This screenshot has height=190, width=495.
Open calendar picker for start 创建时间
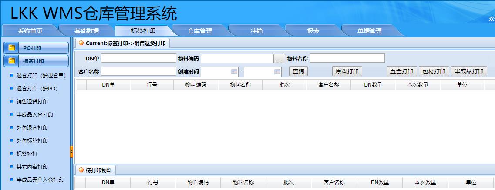pyautogui.click(x=234, y=71)
